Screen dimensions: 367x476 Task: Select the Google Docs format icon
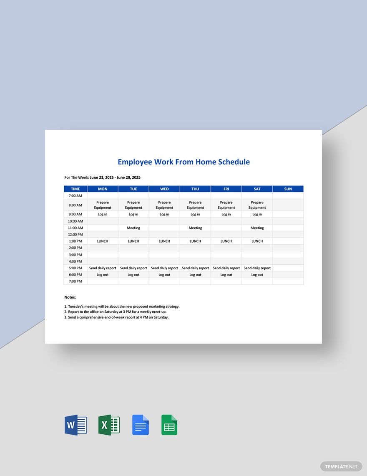(140, 425)
